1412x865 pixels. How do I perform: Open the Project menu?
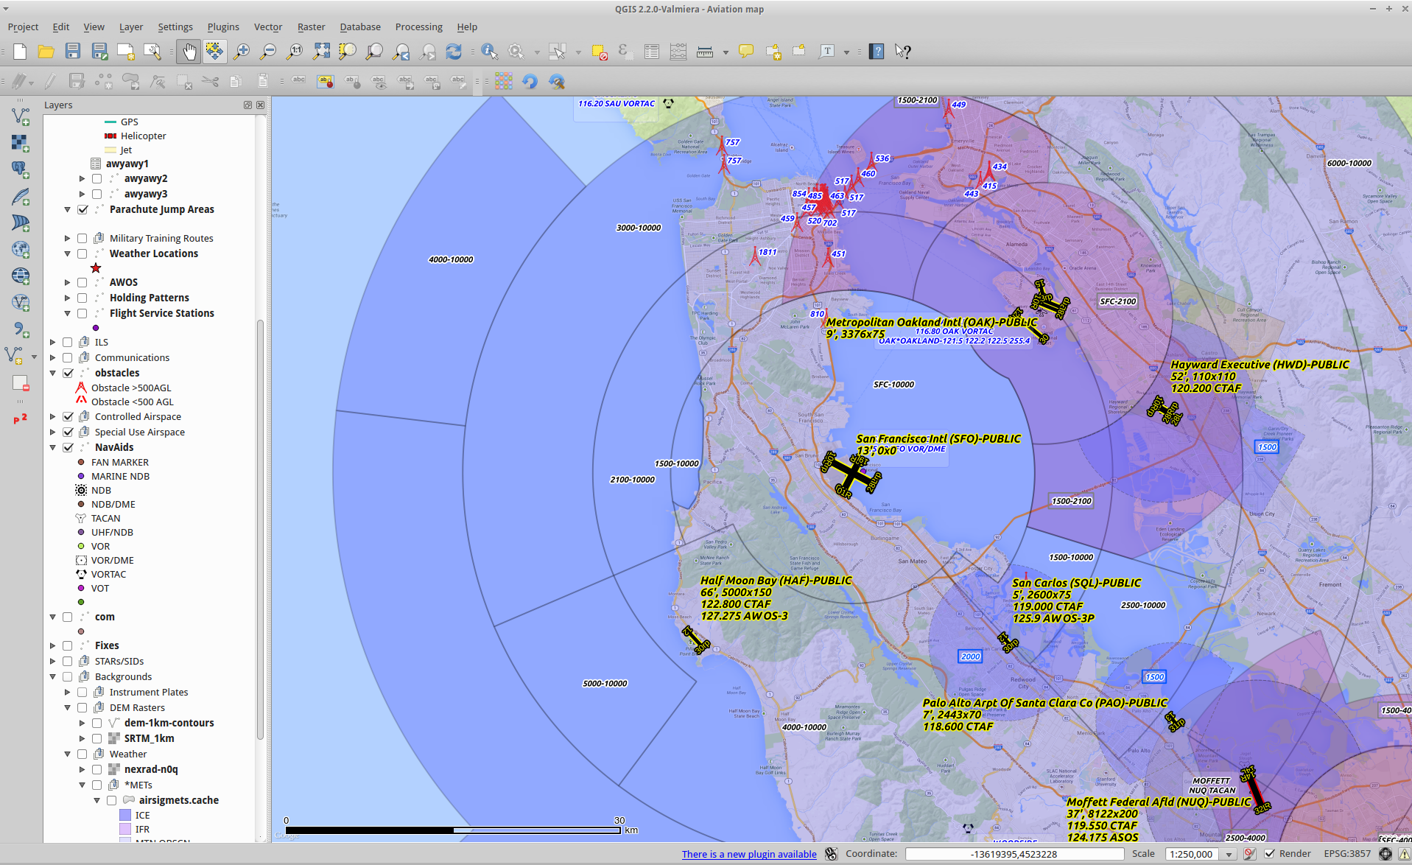23,27
